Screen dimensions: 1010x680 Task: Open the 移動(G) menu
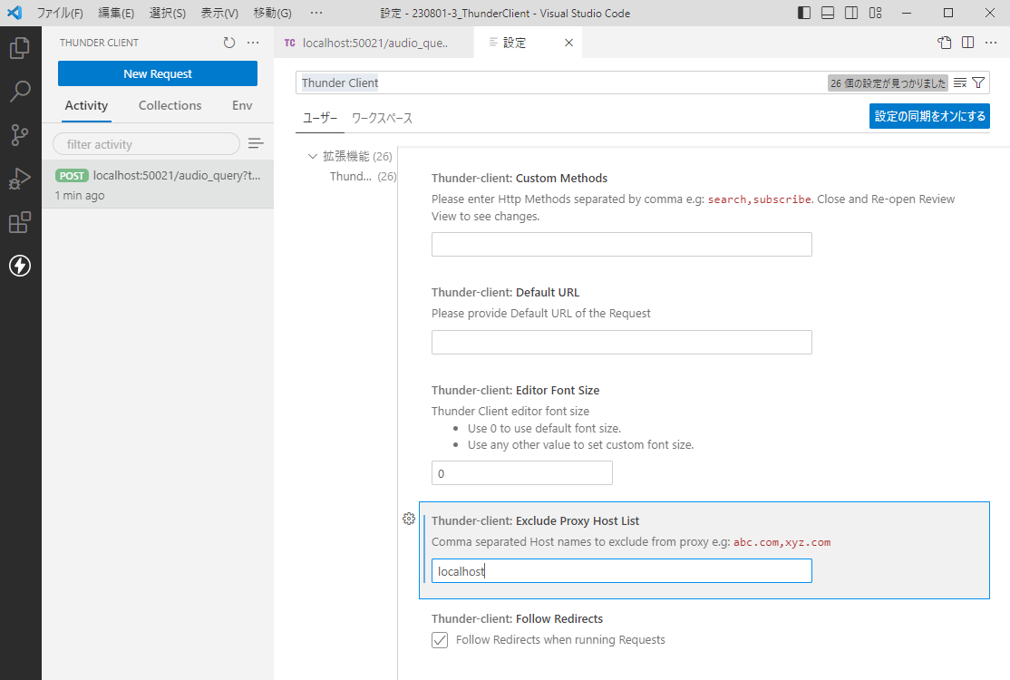click(x=273, y=13)
